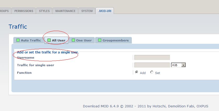Open the partially visible GROUPS tab

click(4, 11)
